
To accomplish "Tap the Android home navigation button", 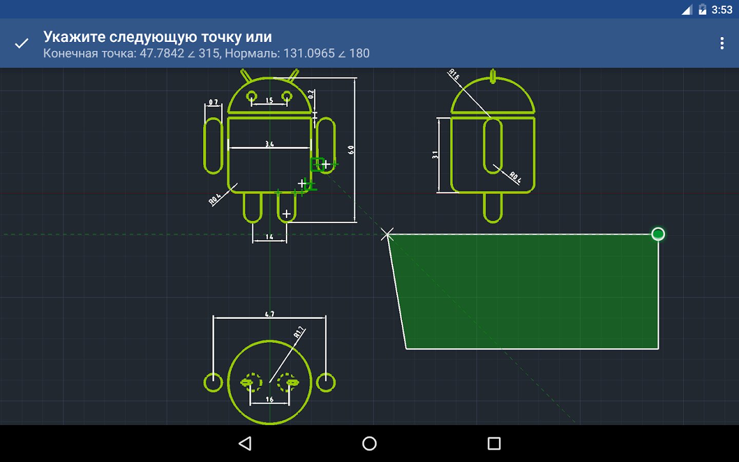I will pyautogui.click(x=369, y=444).
